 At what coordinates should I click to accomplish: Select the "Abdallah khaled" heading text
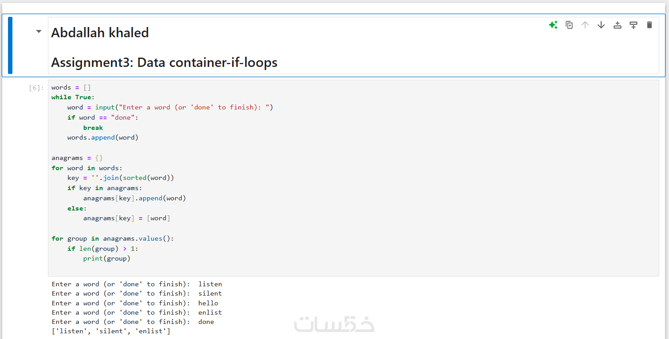click(x=100, y=33)
